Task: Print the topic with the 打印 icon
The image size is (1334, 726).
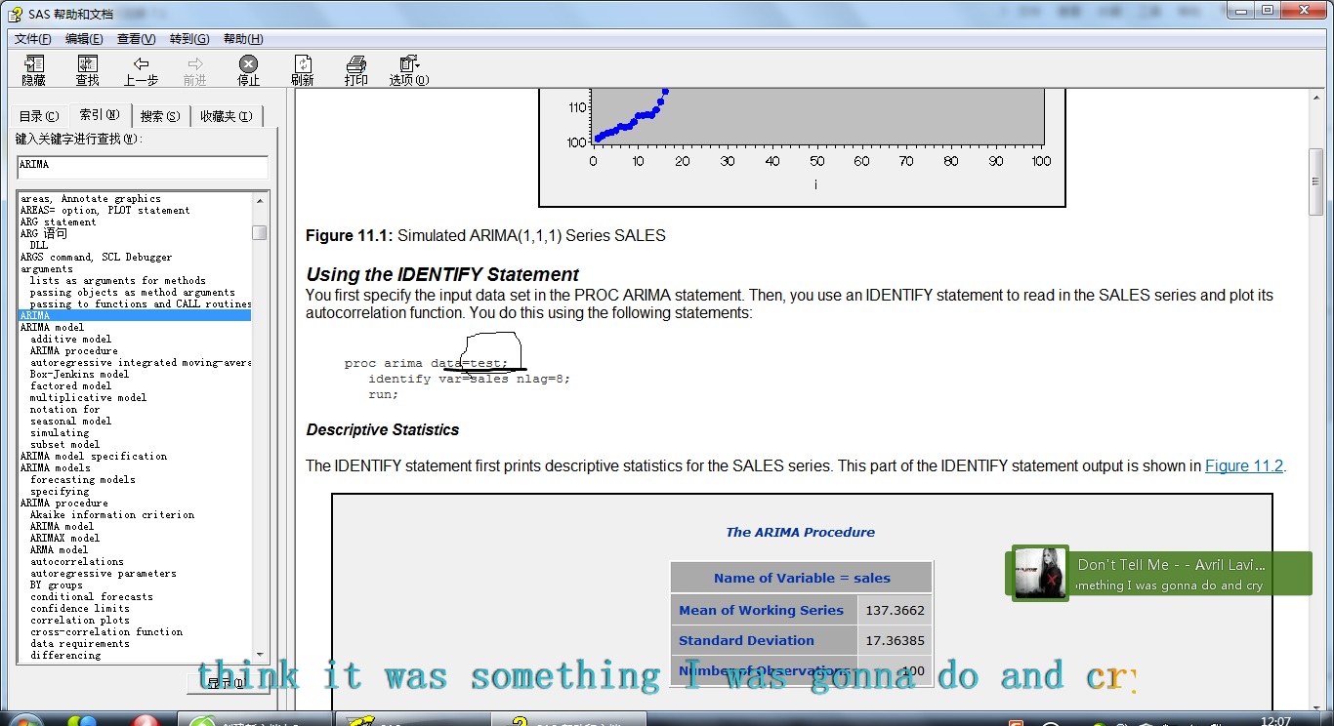Action: point(356,70)
